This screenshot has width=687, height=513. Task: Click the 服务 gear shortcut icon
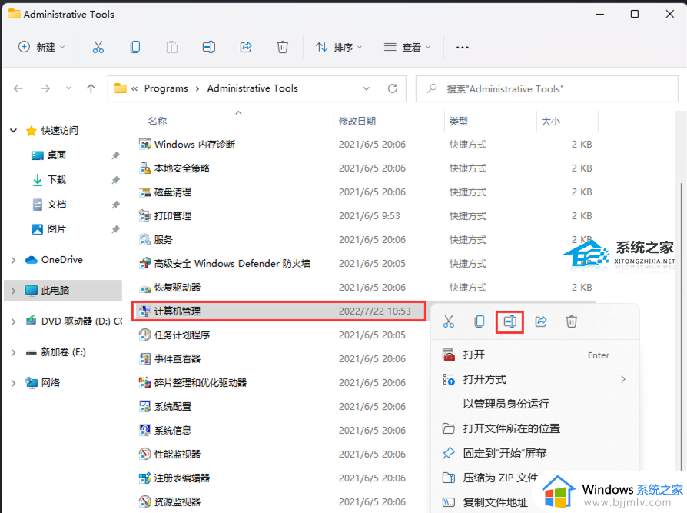(x=144, y=239)
